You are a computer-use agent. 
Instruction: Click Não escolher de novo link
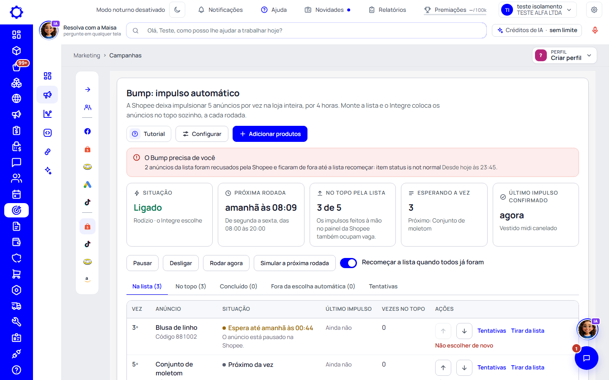tap(464, 345)
